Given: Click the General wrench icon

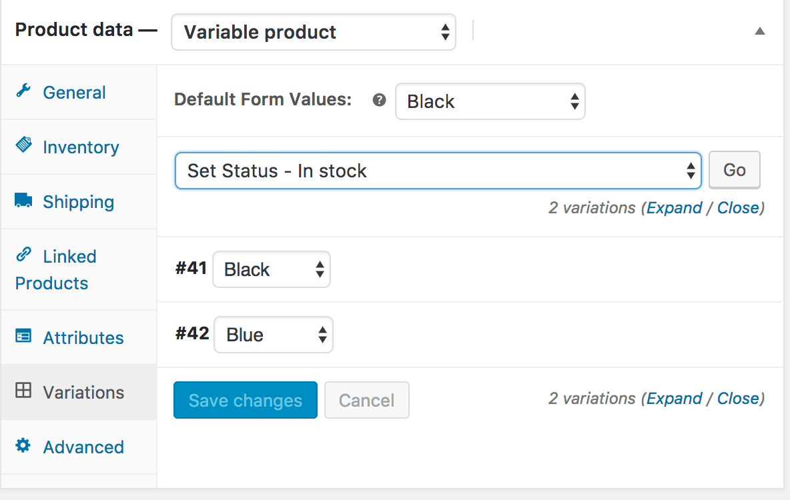Looking at the screenshot, I should click(x=23, y=91).
